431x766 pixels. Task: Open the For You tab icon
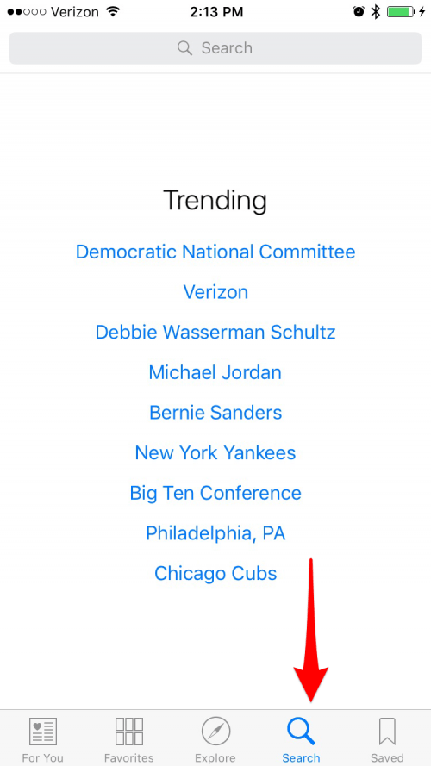[43, 732]
